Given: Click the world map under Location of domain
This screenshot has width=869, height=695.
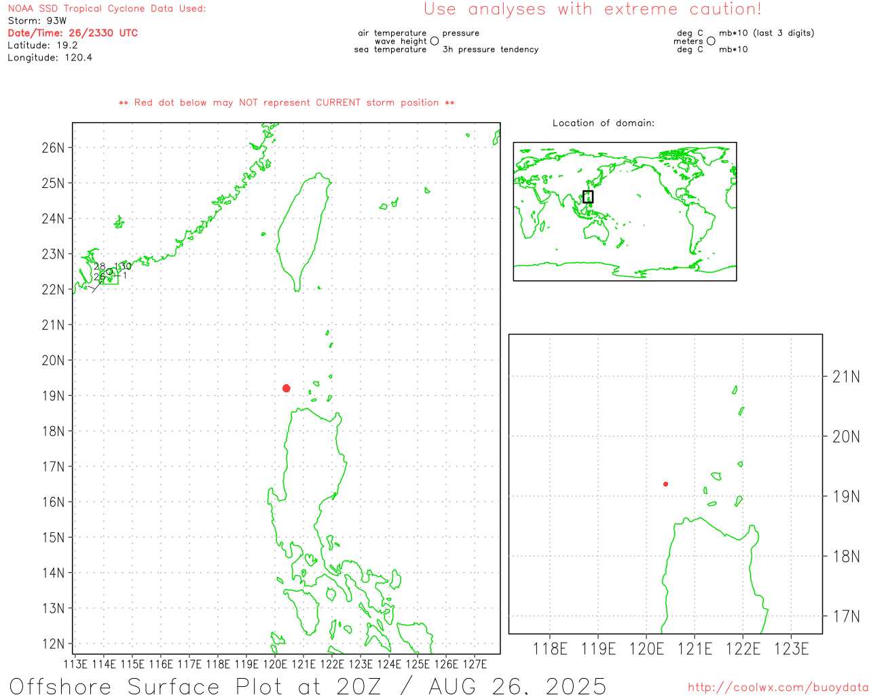Looking at the screenshot, I should [x=625, y=212].
